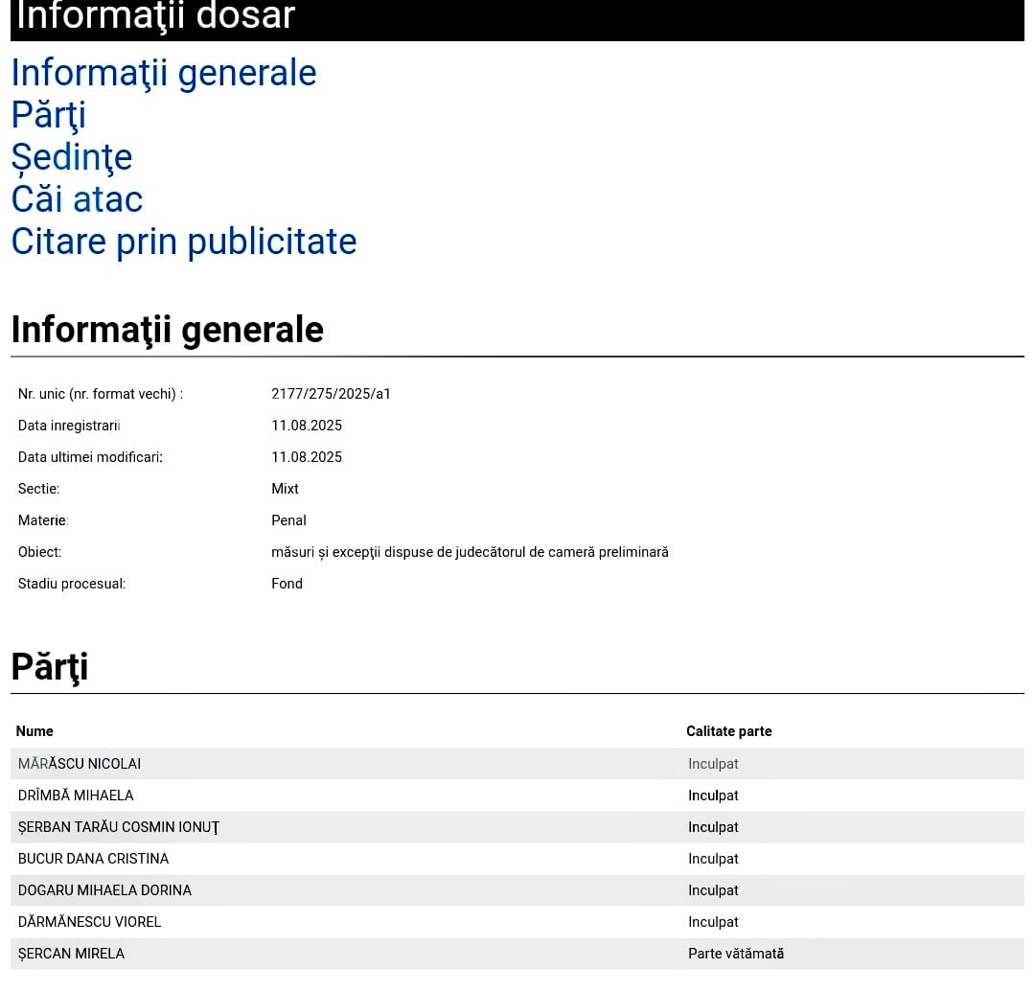
Task: Click the Informații generale section heading
Action: (167, 330)
